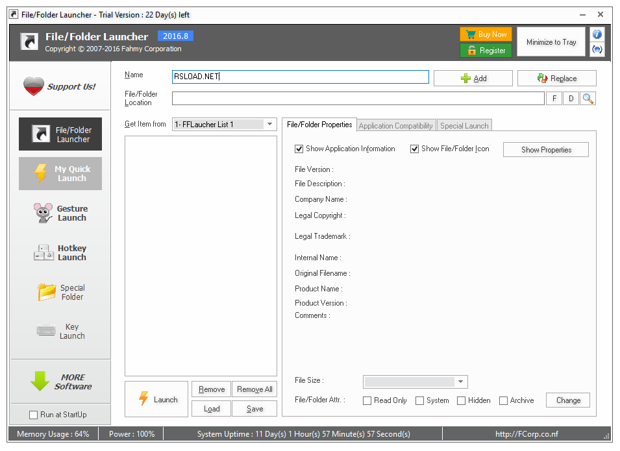The height and width of the screenshot is (451, 620).
Task: Open Special Folder section
Action: pos(60,292)
